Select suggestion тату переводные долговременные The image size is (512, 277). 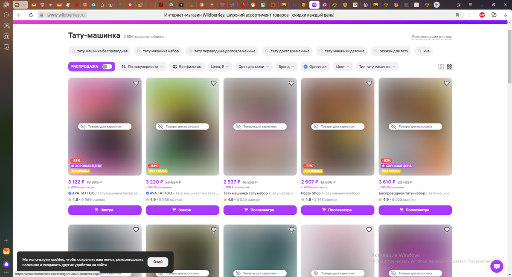pos(222,51)
